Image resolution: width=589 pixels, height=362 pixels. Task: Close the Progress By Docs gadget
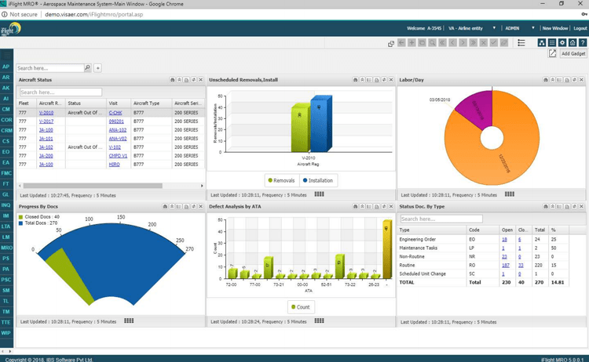coord(201,207)
